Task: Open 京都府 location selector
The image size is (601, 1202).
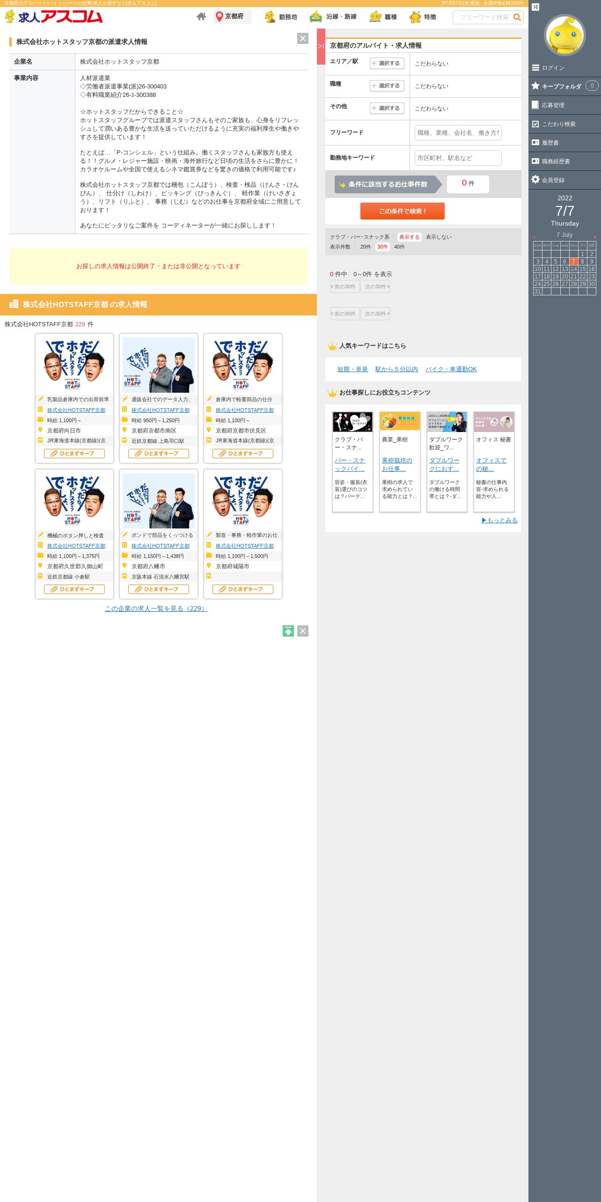Action: tap(232, 16)
